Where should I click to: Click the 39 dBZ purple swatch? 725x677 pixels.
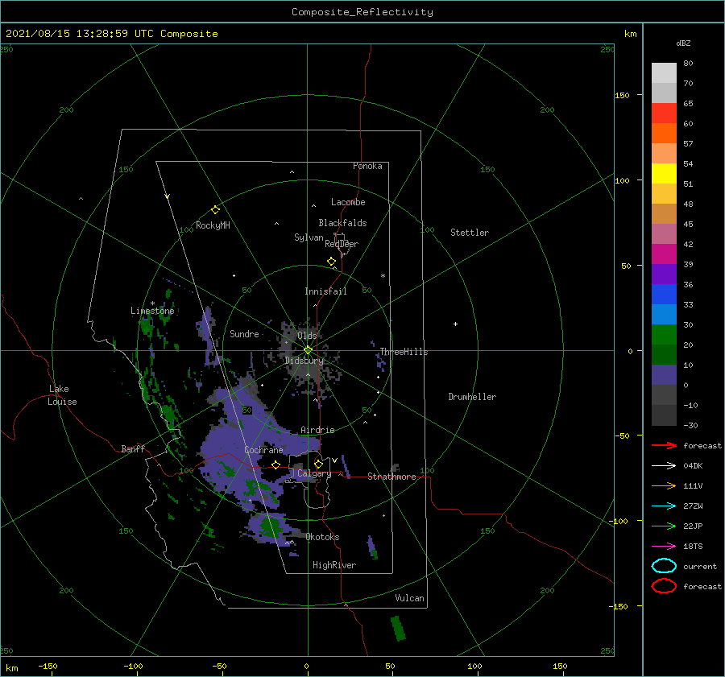tap(664, 274)
